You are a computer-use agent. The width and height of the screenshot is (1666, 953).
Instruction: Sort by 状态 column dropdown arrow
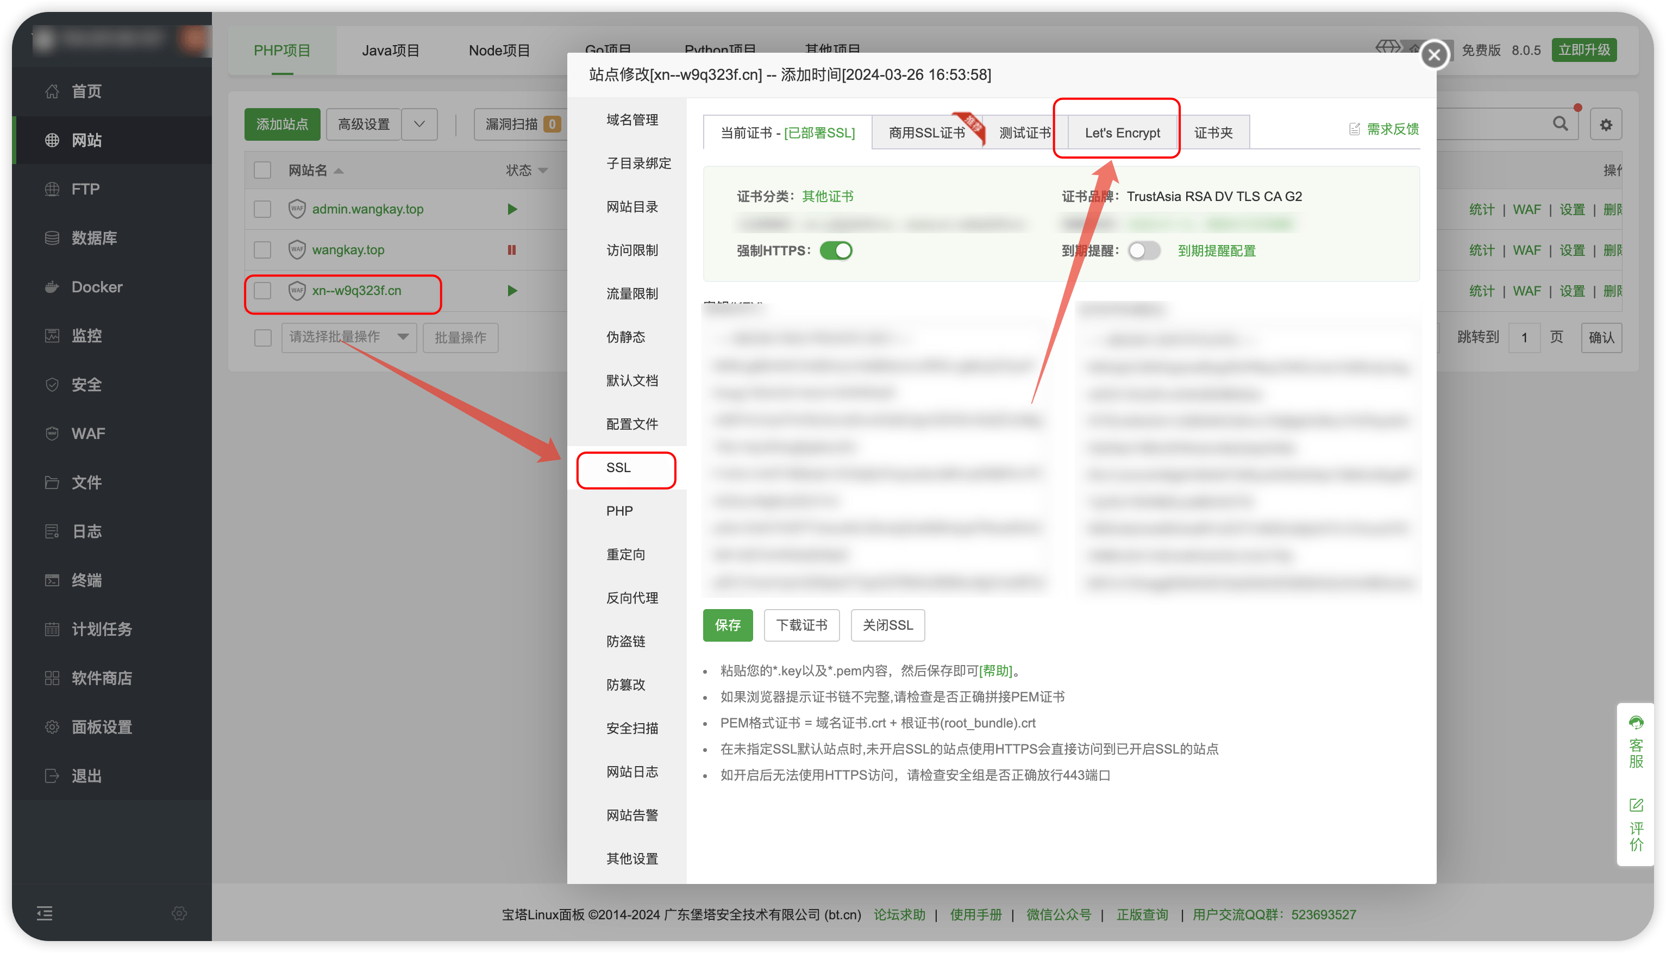coord(543,171)
